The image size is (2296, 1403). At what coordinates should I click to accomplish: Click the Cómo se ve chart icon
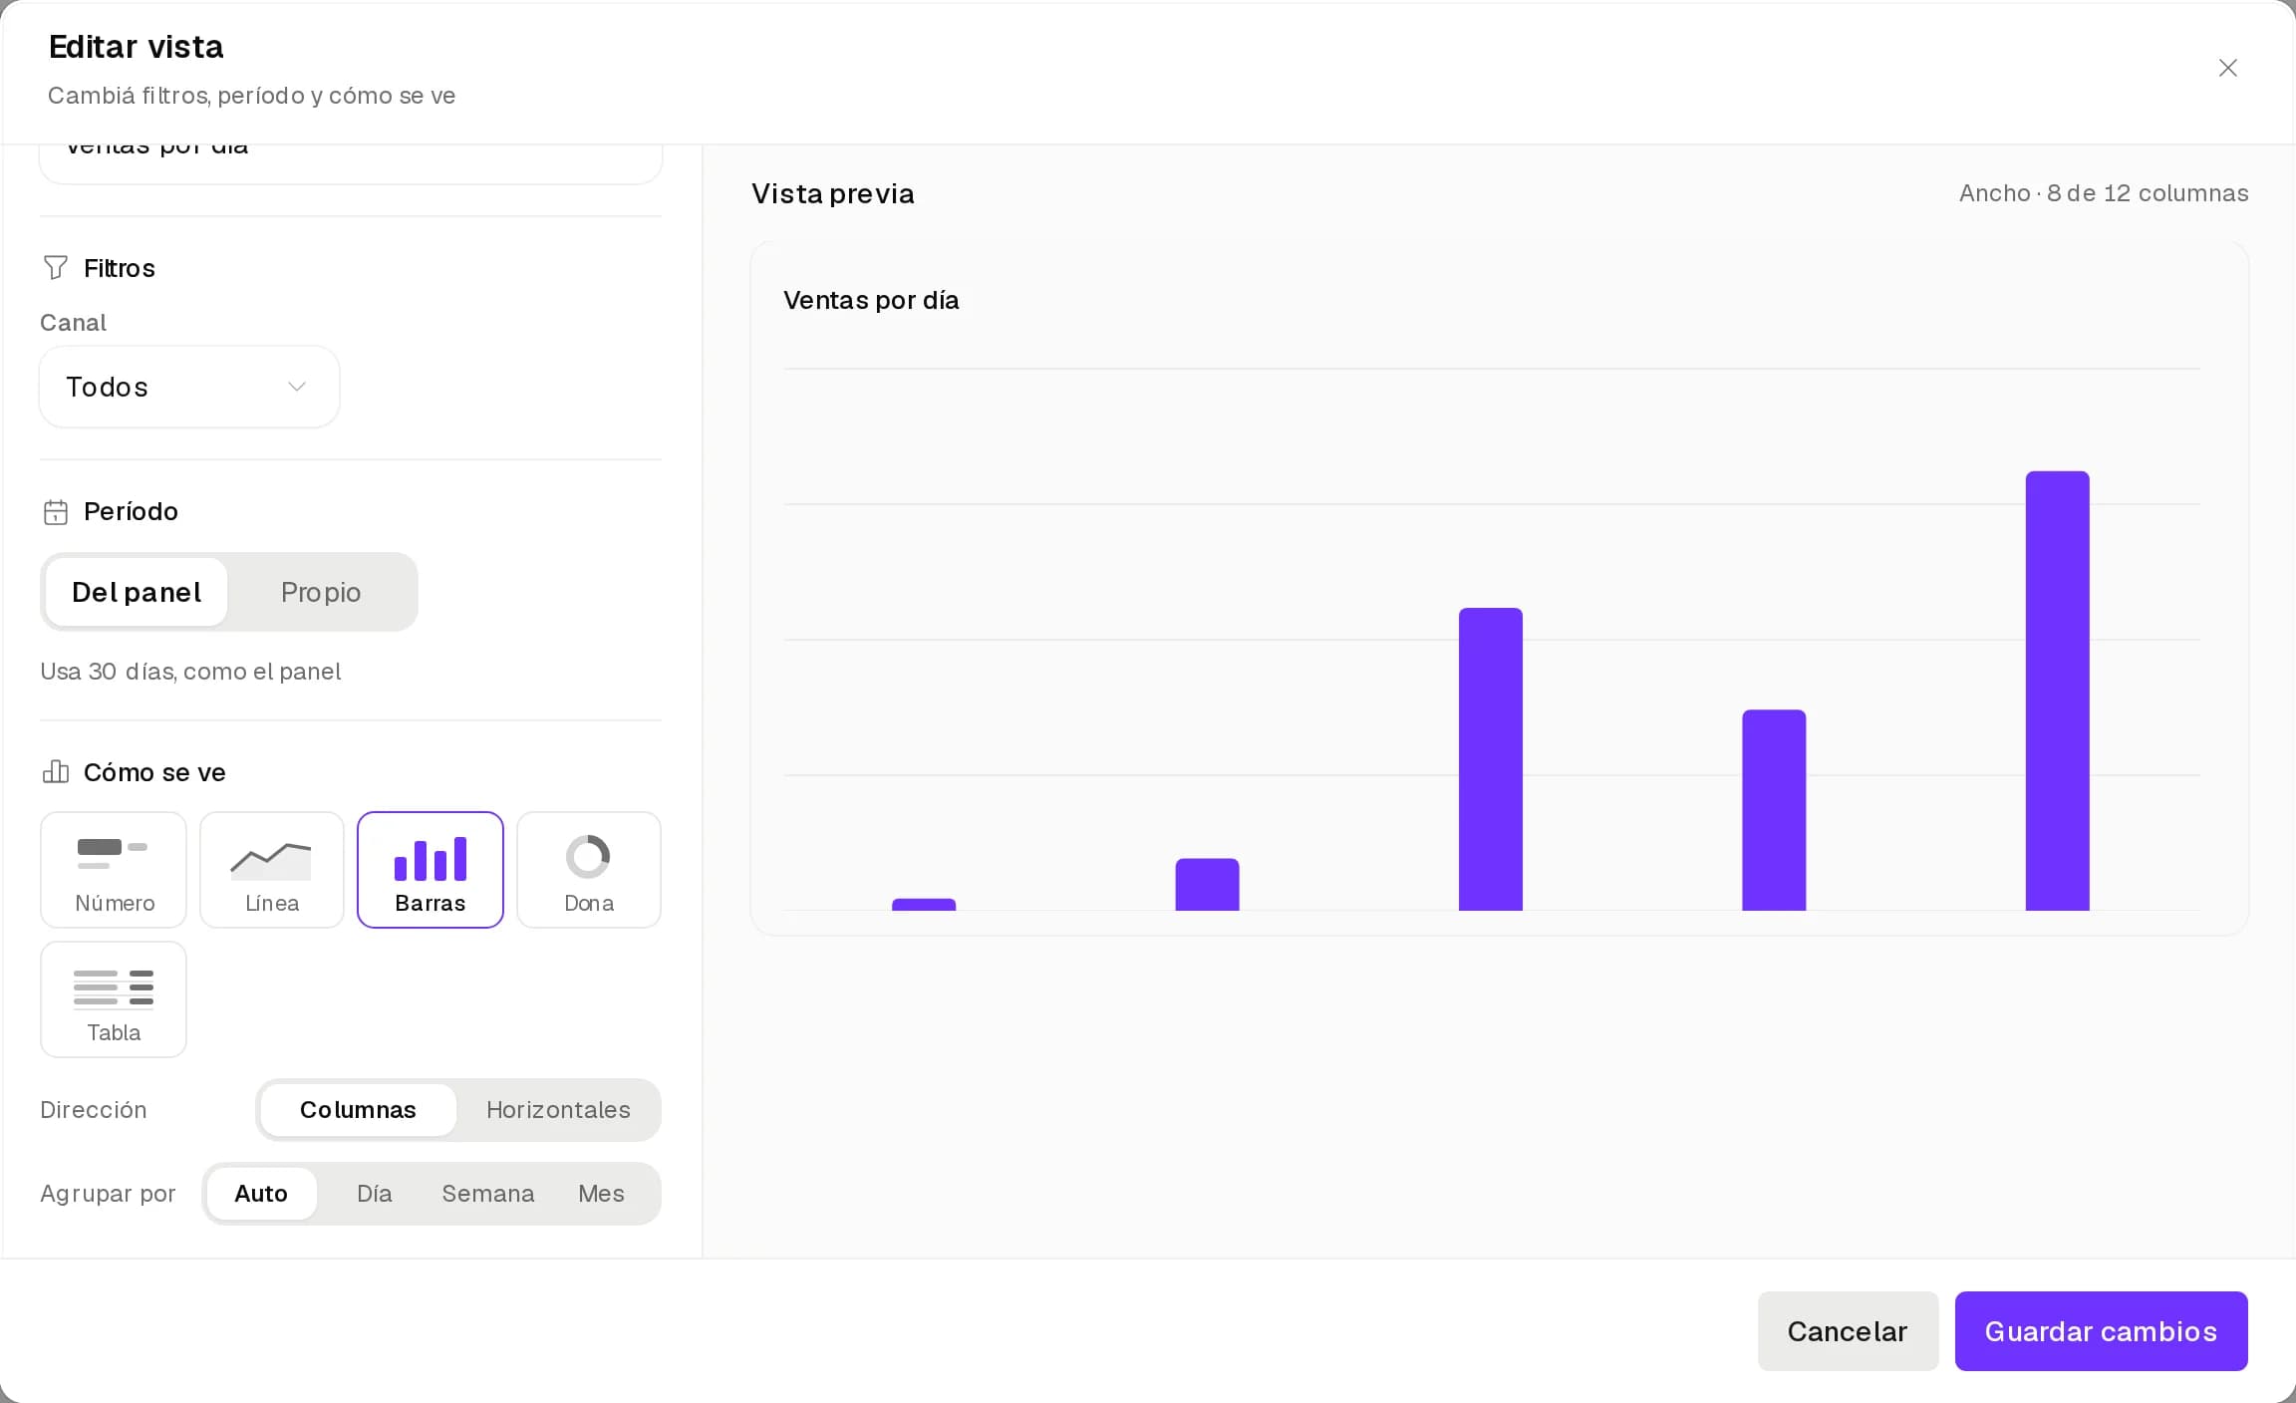56,772
